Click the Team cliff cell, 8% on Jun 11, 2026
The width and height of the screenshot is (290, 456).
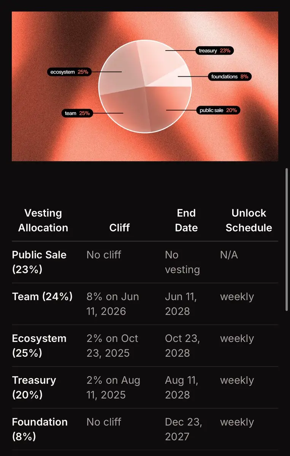click(x=113, y=304)
